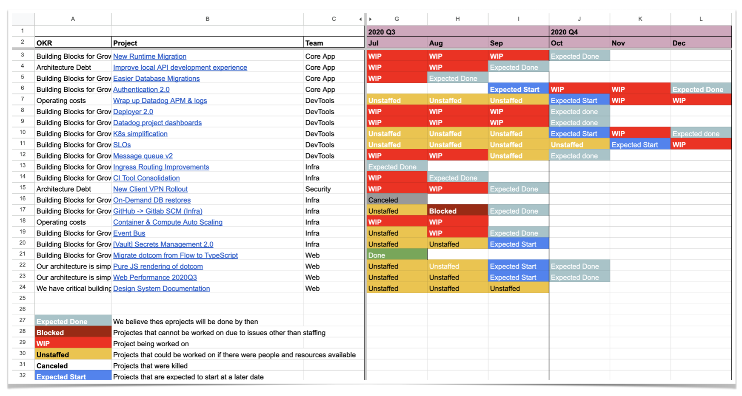The image size is (742, 396).
Task: Select Expected Done in Dec for Authentication 2.0
Action: (701, 89)
